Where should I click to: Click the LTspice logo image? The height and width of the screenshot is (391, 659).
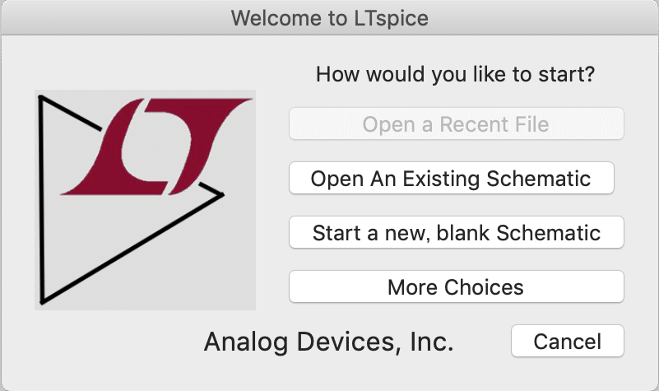point(145,199)
